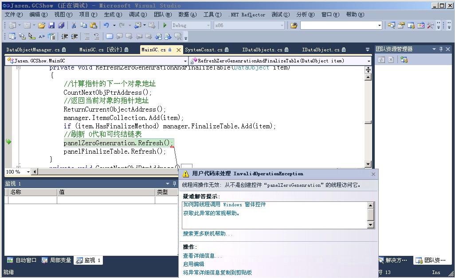Click the 启用编辑 link
The image size is (455, 278).
(x=193, y=264)
